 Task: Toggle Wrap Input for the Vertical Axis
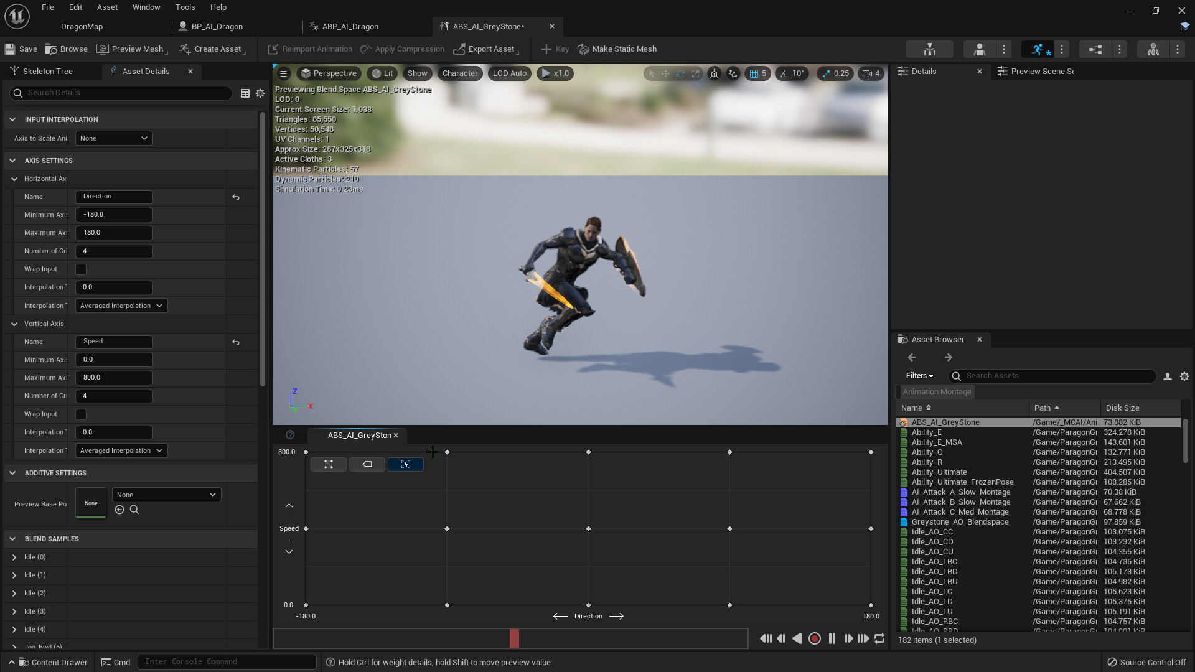click(x=81, y=414)
